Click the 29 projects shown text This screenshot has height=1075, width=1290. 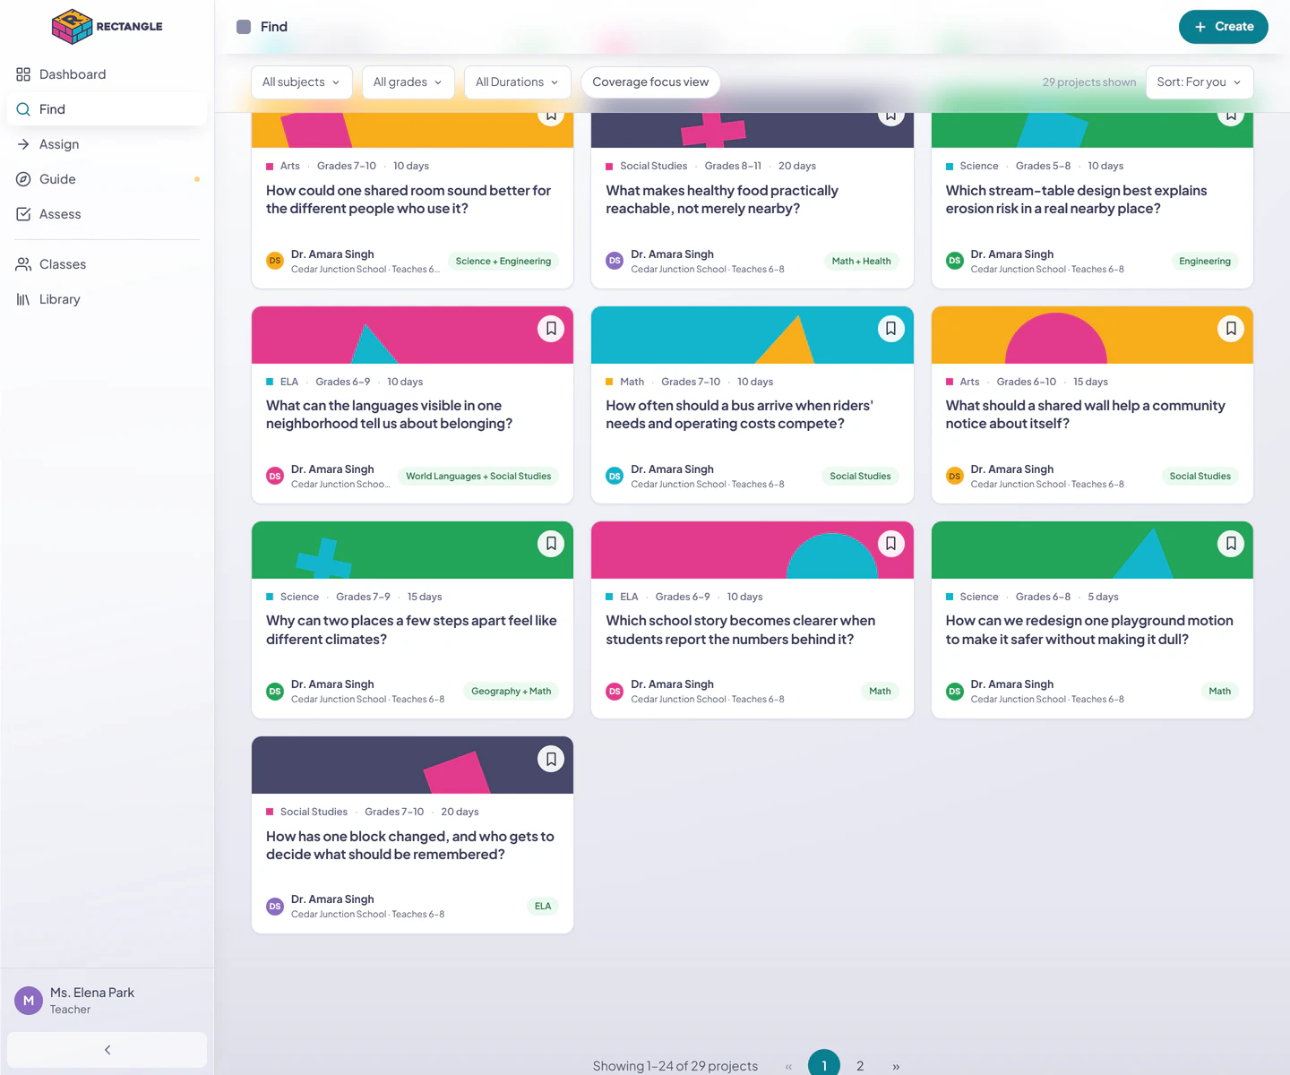click(1088, 82)
